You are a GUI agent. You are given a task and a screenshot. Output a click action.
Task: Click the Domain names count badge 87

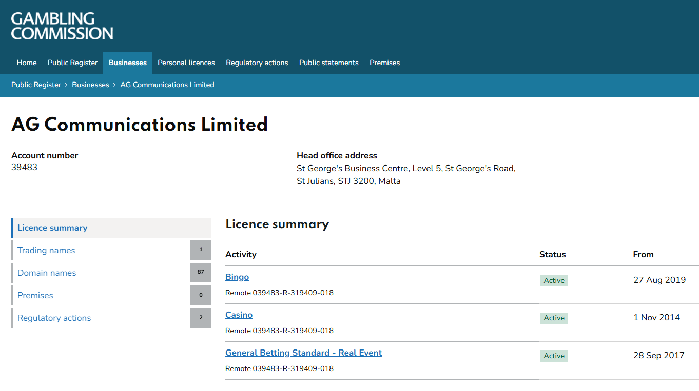pos(201,273)
